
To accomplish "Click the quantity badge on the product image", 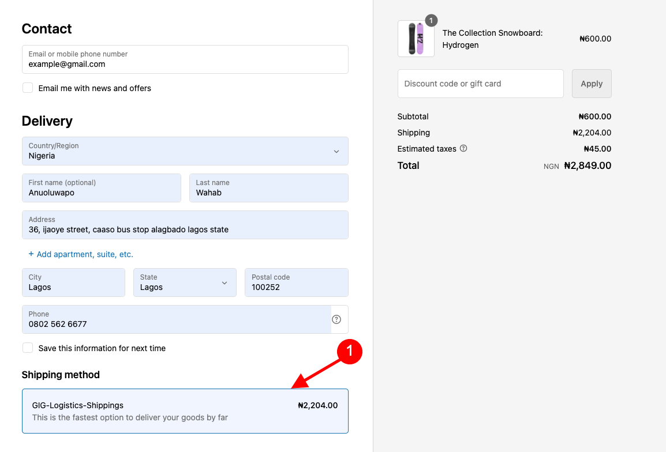I will tap(431, 21).
